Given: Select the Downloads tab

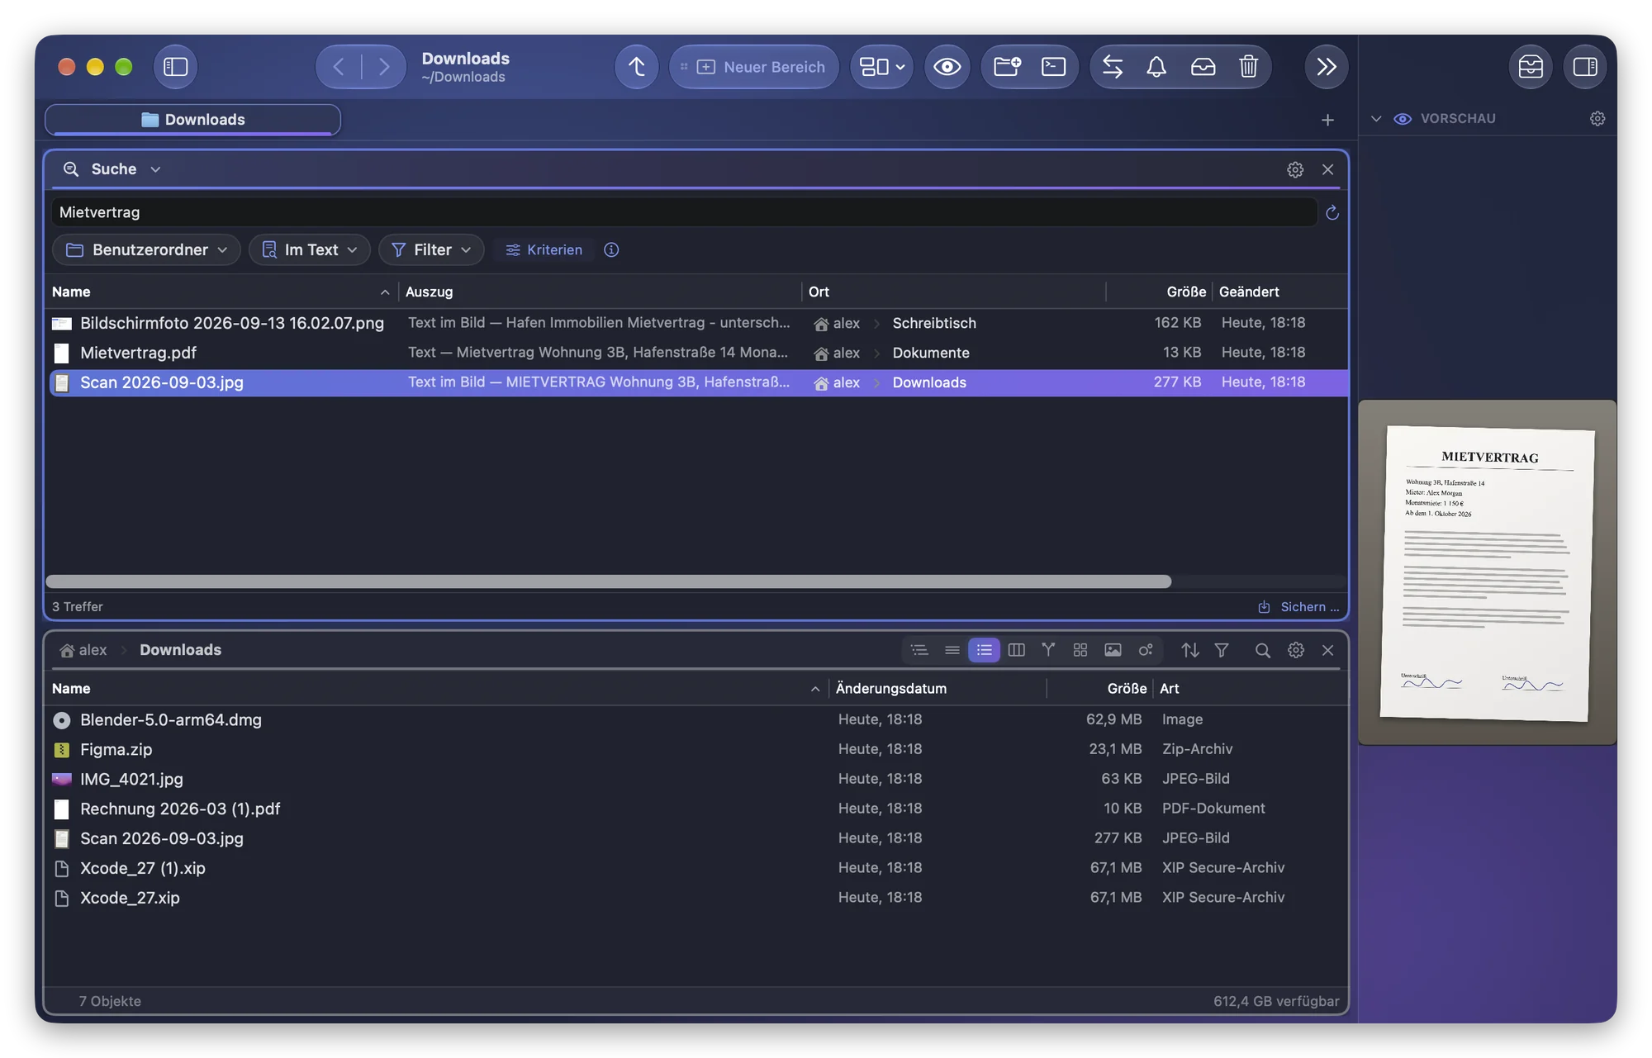Looking at the screenshot, I should coord(192,120).
